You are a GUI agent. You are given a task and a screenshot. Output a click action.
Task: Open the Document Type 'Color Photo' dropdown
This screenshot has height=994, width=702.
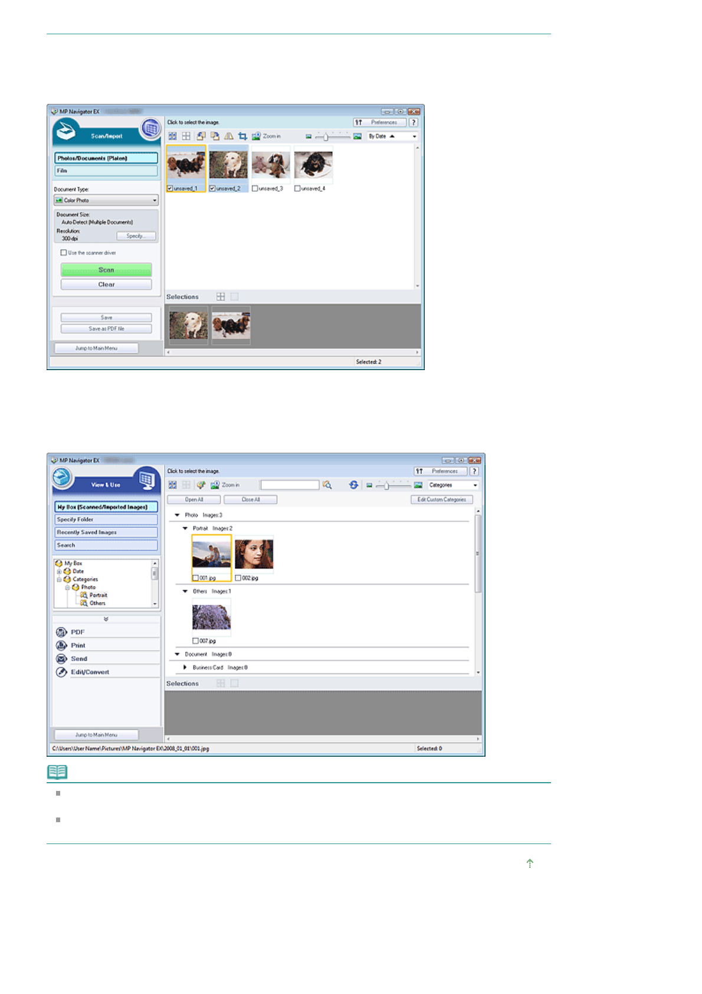(x=106, y=201)
